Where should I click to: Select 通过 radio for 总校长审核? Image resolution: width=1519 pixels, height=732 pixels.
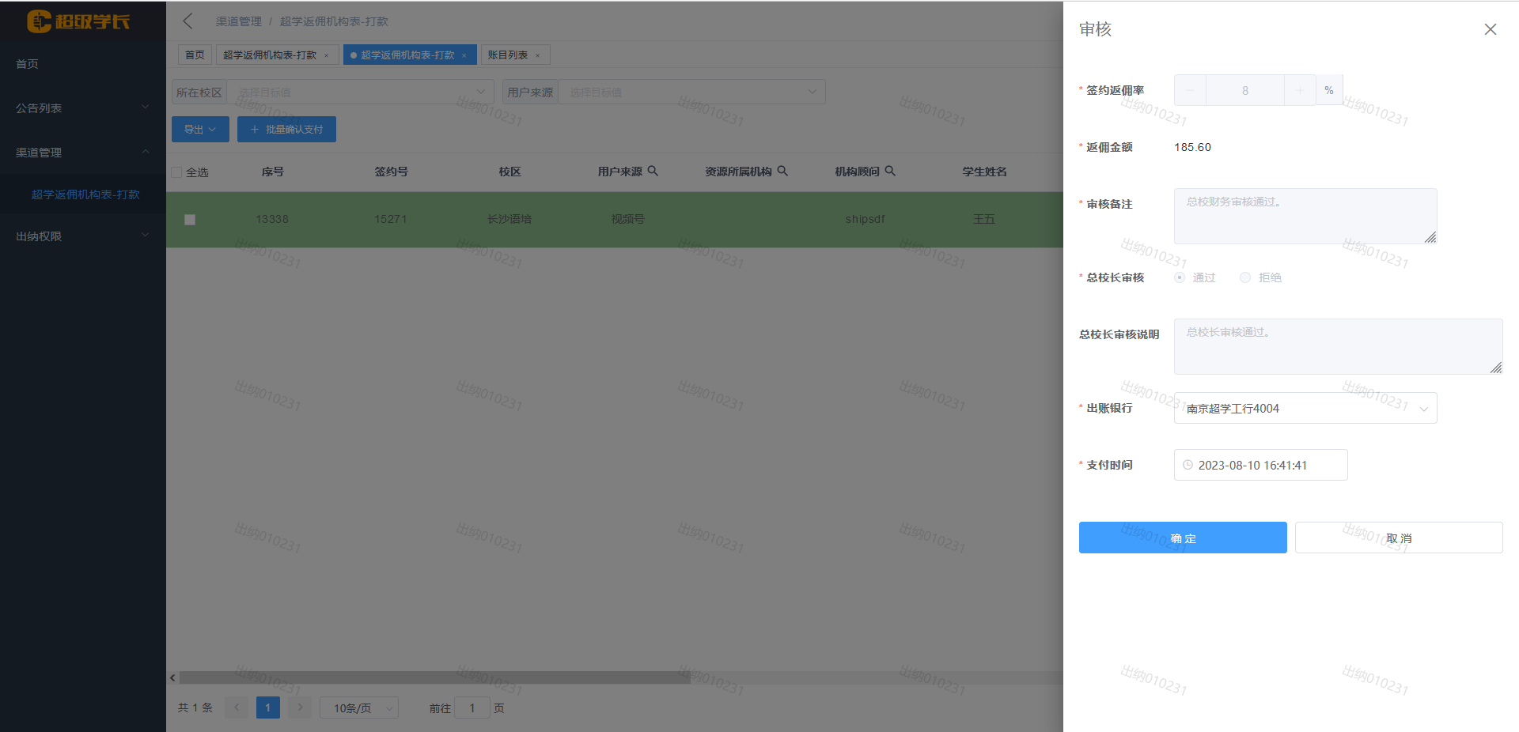1180,277
